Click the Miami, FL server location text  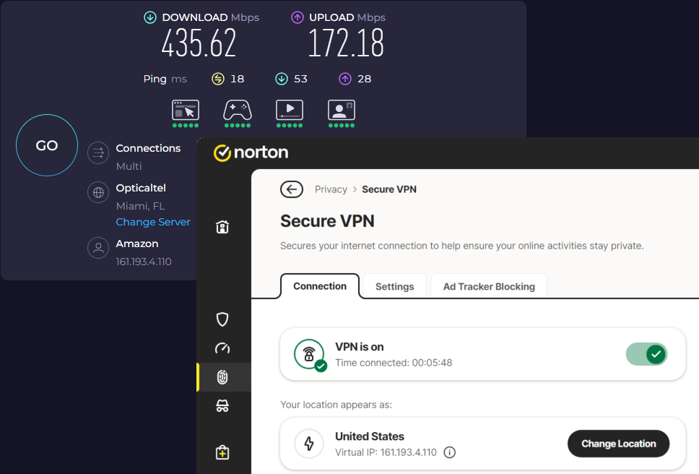click(x=140, y=206)
